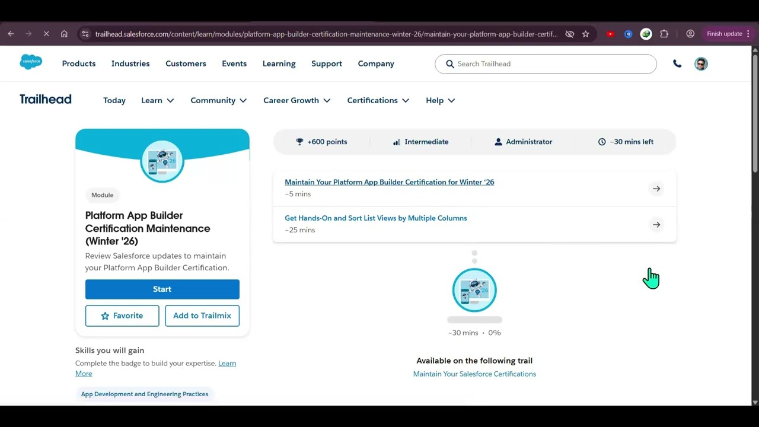Click into the Search Trailhead field

pyautogui.click(x=546, y=63)
